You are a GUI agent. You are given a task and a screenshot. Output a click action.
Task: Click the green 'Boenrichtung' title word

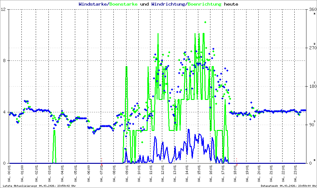(204, 4)
